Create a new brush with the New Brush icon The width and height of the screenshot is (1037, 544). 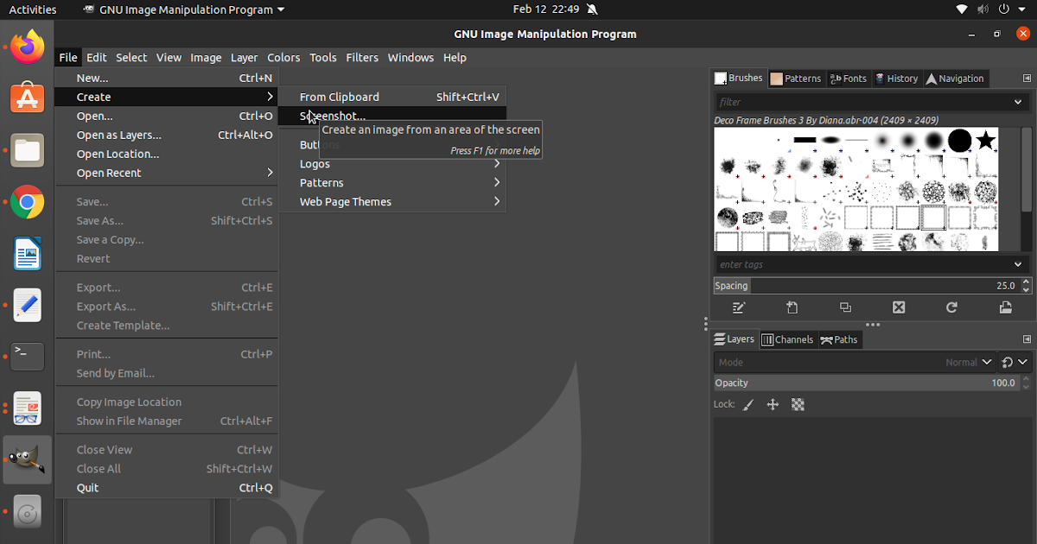(792, 307)
